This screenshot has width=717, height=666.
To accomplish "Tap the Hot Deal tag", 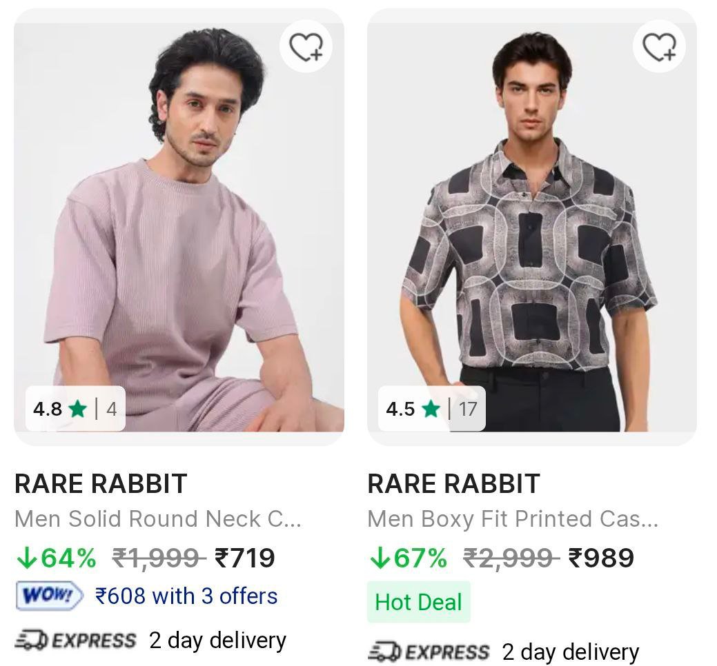I will coord(418,602).
